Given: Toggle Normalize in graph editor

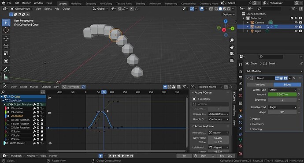Looking at the screenshot, I should click(71, 87).
